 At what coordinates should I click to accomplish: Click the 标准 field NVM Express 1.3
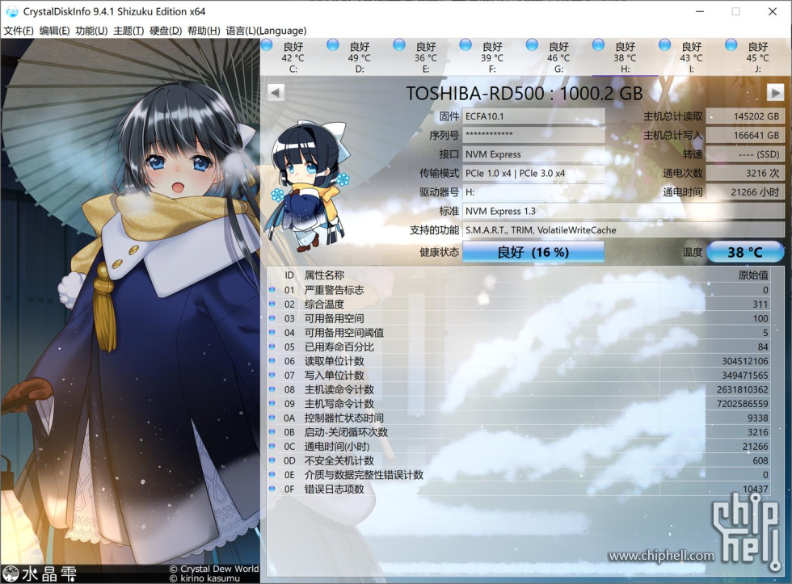coord(623,211)
